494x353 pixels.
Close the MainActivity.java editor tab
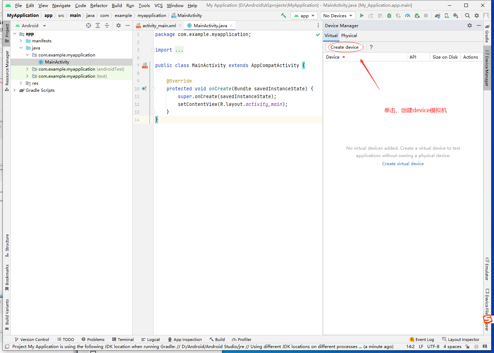point(231,25)
